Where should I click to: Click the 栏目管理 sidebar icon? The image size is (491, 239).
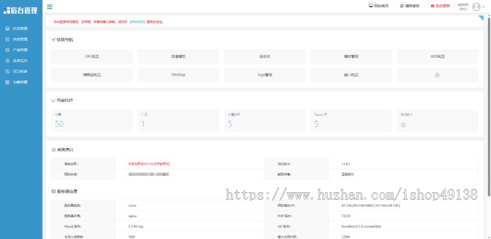point(8,28)
